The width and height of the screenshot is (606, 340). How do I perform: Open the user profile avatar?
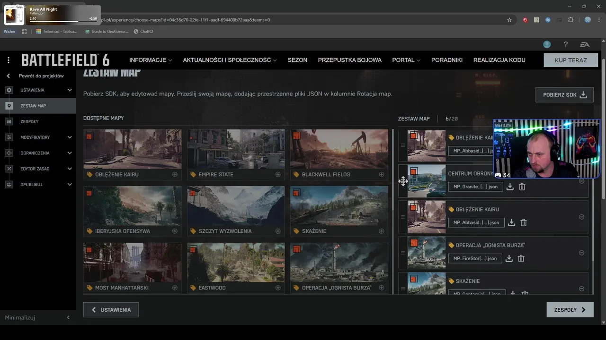[547, 44]
